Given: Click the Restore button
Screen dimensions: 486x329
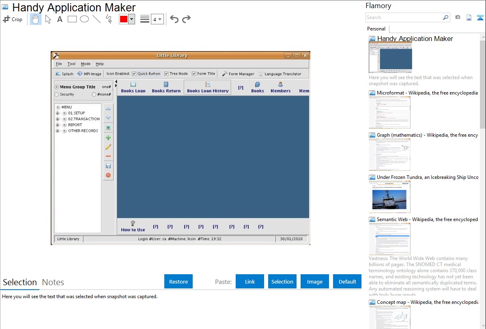Looking at the screenshot, I should pos(178,282).
